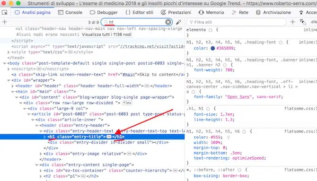Collapse the div id wrapper node
The width and height of the screenshot is (317, 181).
coord(9,80)
